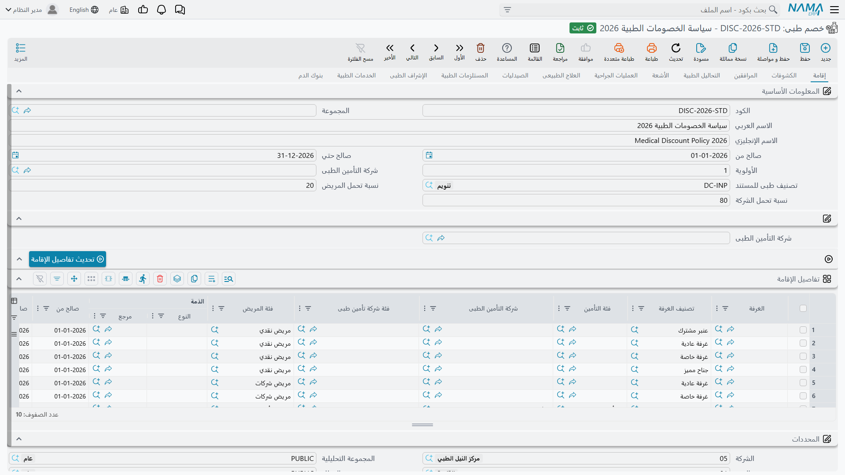This screenshot has height=475, width=845.
Task: Open المساعدة help icon
Action: click(x=507, y=48)
